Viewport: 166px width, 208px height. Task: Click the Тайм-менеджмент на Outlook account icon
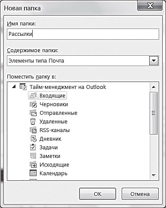click(23, 87)
